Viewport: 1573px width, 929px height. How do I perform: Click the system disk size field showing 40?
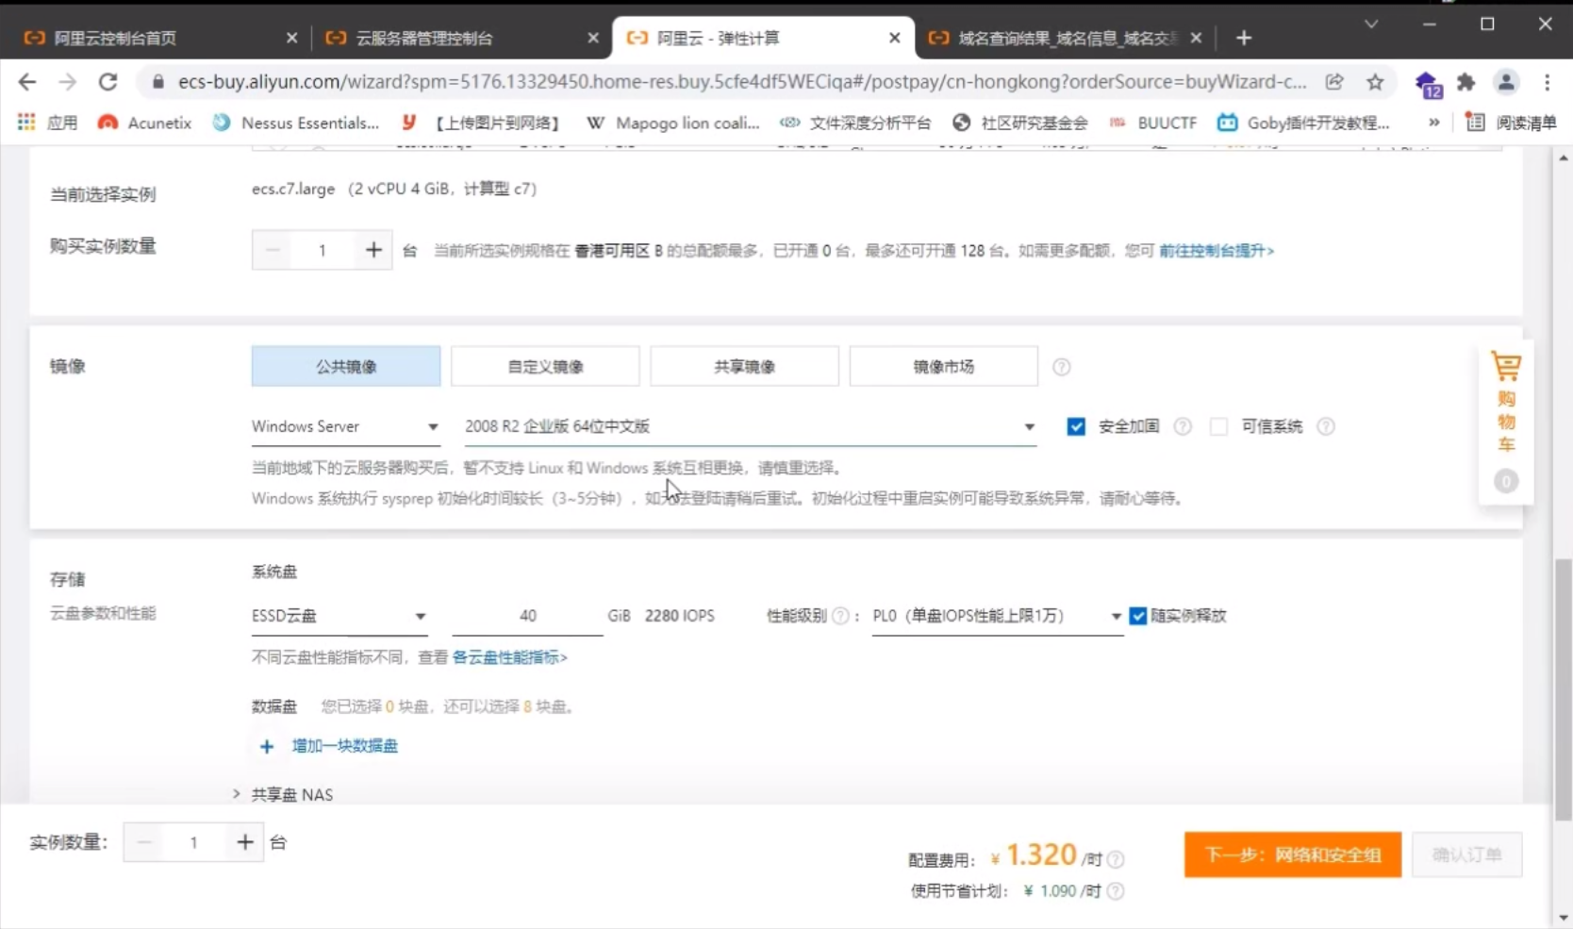(x=527, y=616)
